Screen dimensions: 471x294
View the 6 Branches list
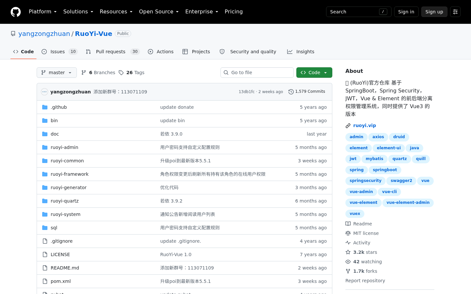98,73
